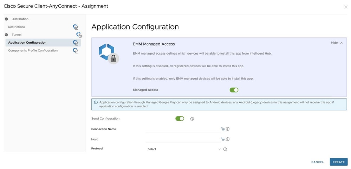The image size is (351, 169).
Task: Click the managed-access lock icon beside Tunnel
Action: pyautogui.click(x=79, y=35)
